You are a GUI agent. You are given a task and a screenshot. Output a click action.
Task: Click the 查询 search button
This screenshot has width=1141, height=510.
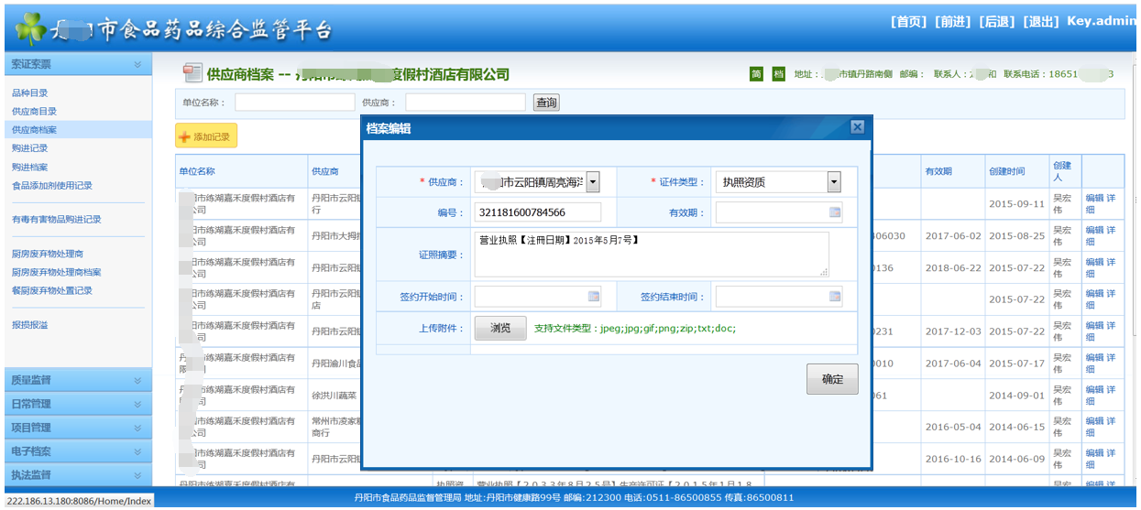[546, 103]
